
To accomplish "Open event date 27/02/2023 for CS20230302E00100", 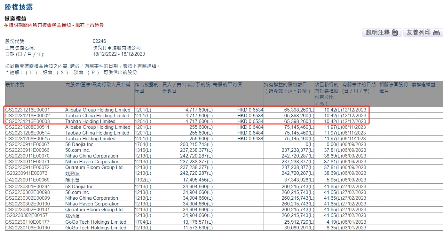I will (354, 204).
